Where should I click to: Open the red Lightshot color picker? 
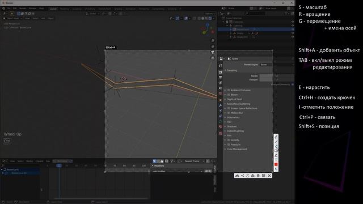[x=276, y=164]
